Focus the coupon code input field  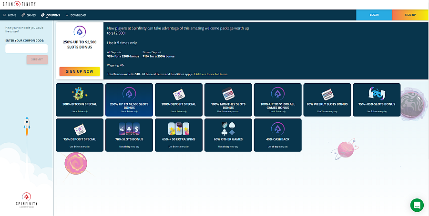pos(27,49)
